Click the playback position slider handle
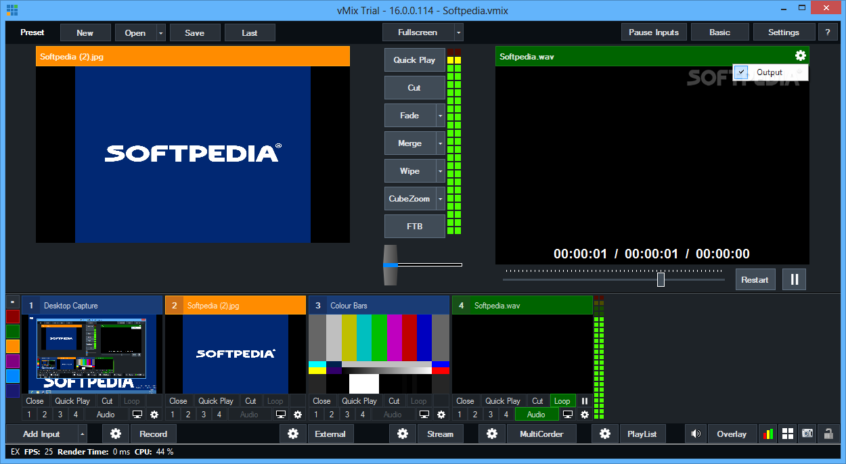 661,279
